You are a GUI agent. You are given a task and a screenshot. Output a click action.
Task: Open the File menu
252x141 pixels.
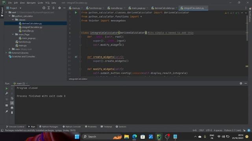pos(10,3)
